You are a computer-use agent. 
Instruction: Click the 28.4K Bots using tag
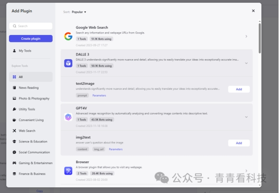102,173
